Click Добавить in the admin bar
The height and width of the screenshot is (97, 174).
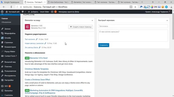pyautogui.click(x=33, y=12)
